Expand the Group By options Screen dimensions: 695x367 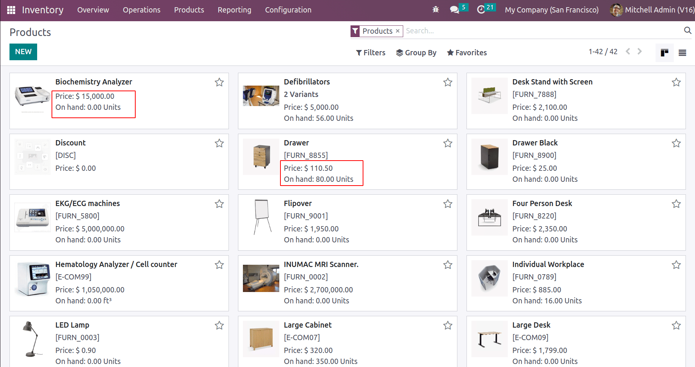tap(416, 53)
